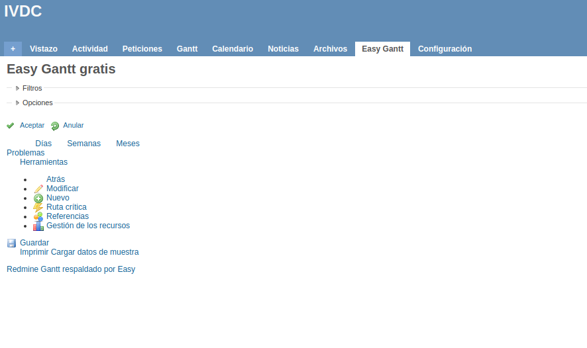Go to the Peticiones tab
The height and width of the screenshot is (348, 587).
click(142, 49)
